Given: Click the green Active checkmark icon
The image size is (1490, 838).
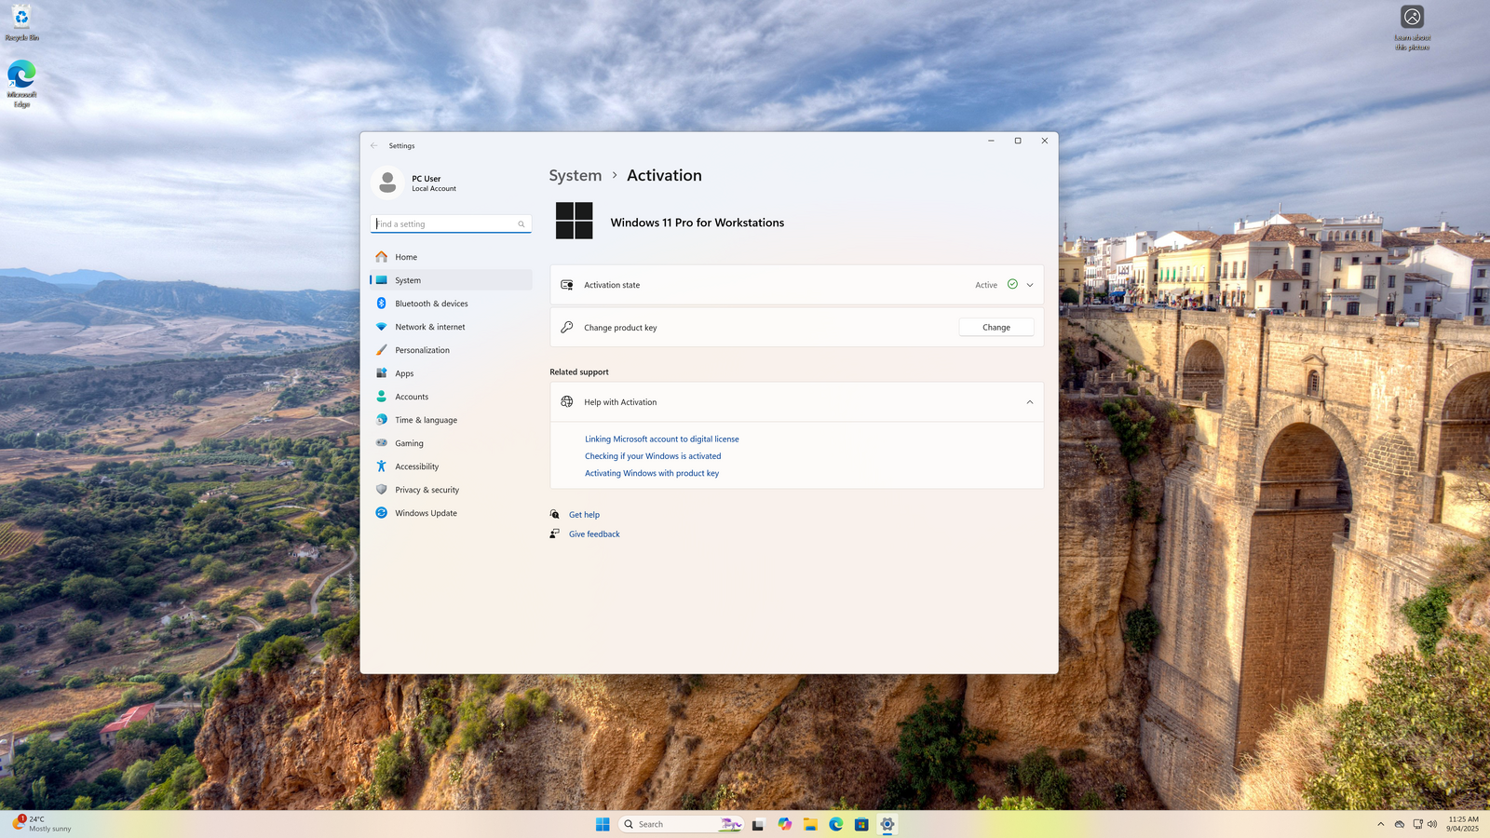Looking at the screenshot, I should point(1012,284).
